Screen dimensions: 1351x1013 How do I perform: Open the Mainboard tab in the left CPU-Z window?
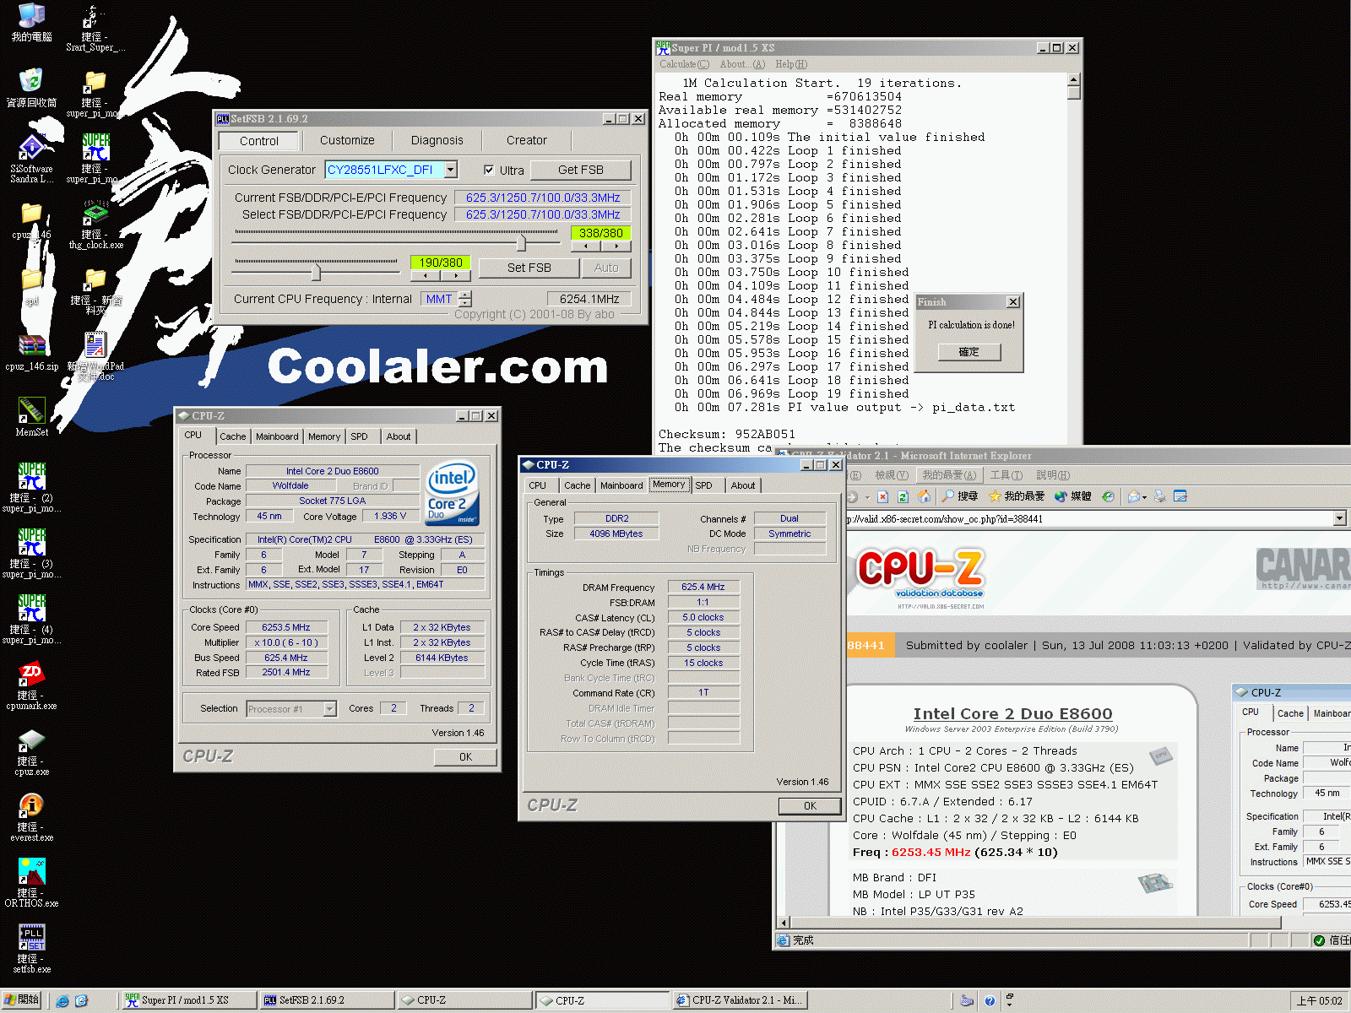[x=277, y=436]
